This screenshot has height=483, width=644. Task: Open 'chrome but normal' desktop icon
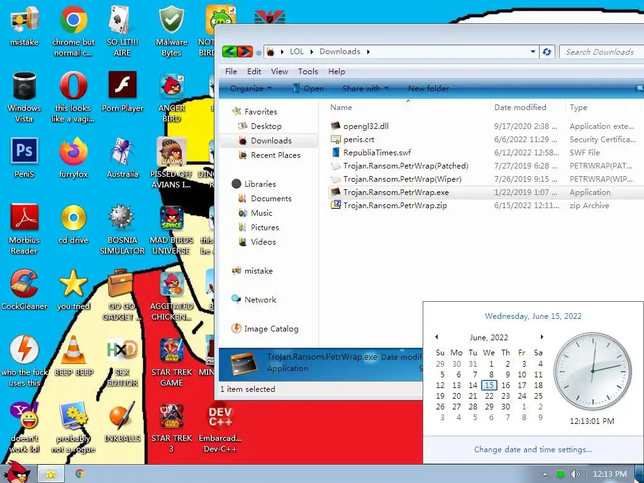click(73, 31)
